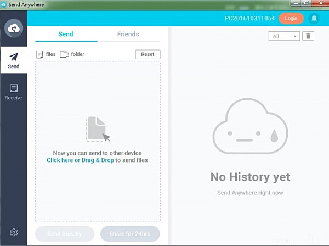Click Send Anywhere title bar app icon
Image resolution: width=329 pixels, height=246 pixels.
4,4
